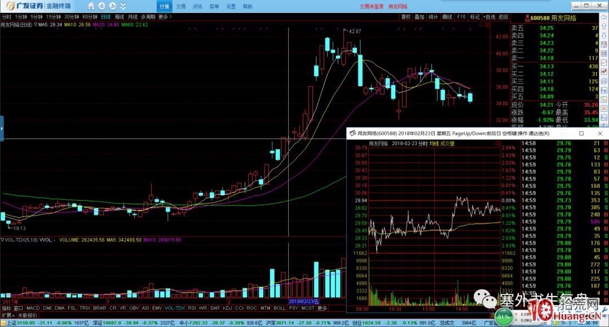The image size is (609, 327).
Task: Close the 用友网络 intraday popup window
Action: pos(600,133)
